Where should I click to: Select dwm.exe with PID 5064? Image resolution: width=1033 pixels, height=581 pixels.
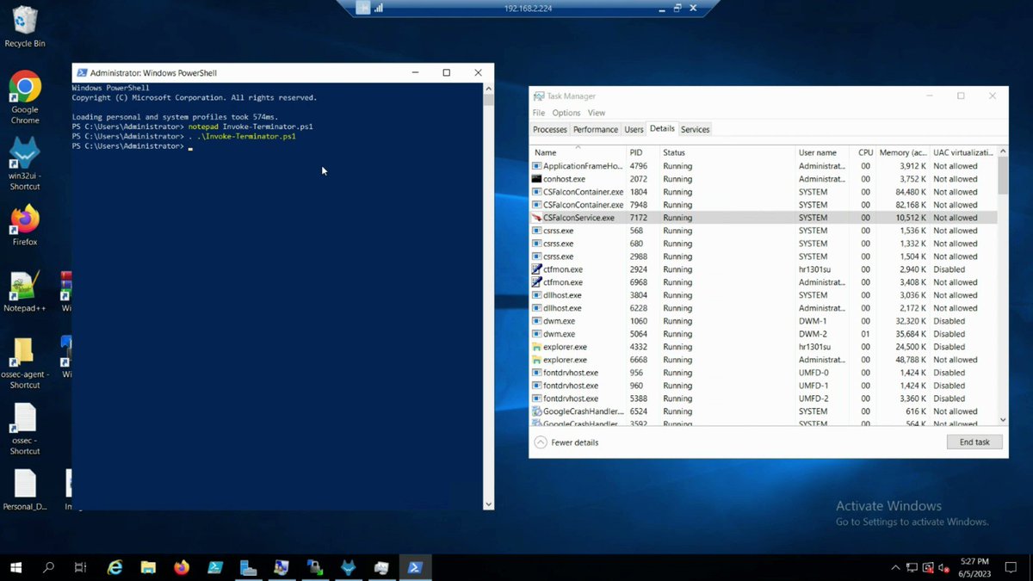tap(764, 334)
